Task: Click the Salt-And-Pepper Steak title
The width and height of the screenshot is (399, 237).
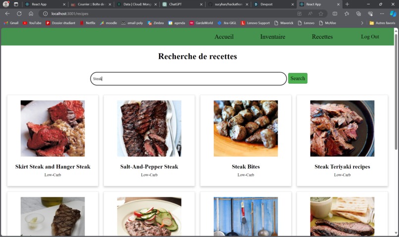Action: coord(149,167)
